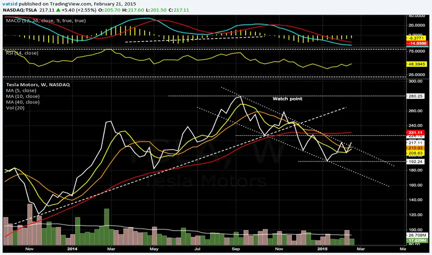Click the 160.00 price axis label
This screenshot has width=432, height=255.
pyautogui.click(x=415, y=185)
